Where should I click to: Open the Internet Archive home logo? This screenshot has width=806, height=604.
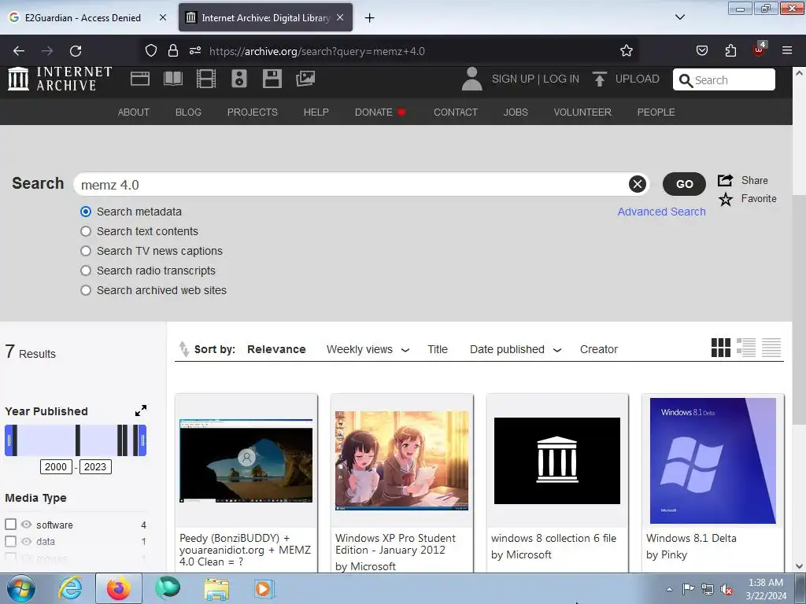[x=60, y=79]
